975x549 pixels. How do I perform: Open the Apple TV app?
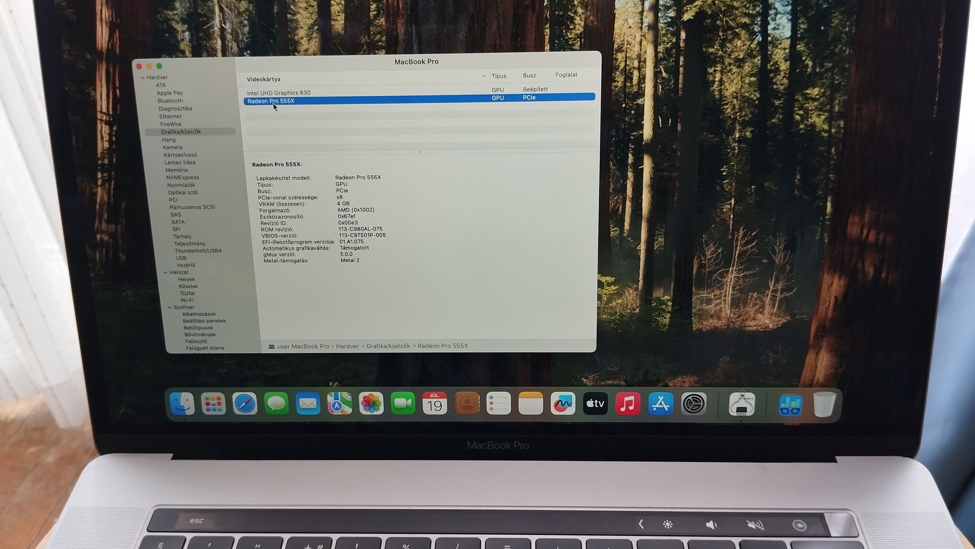point(595,404)
